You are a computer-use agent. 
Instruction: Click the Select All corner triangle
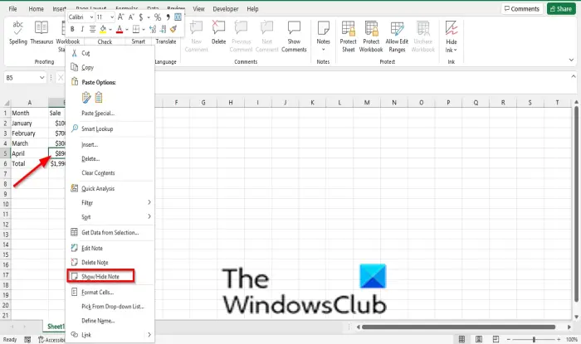click(x=7, y=103)
